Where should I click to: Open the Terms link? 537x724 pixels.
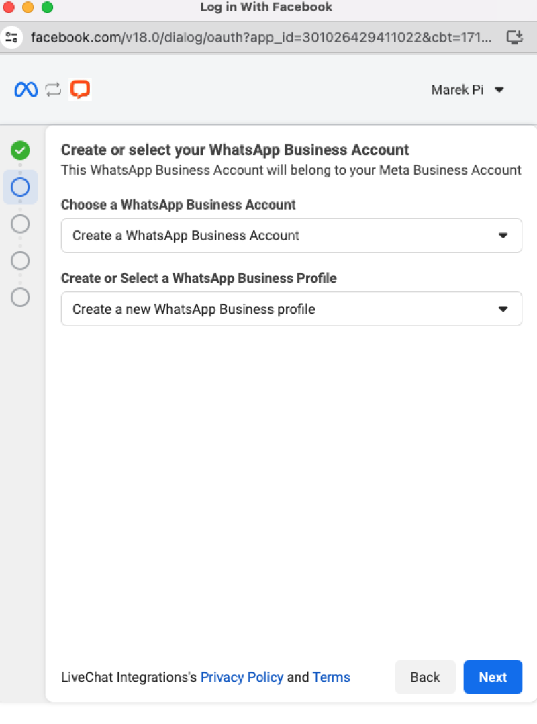(331, 678)
